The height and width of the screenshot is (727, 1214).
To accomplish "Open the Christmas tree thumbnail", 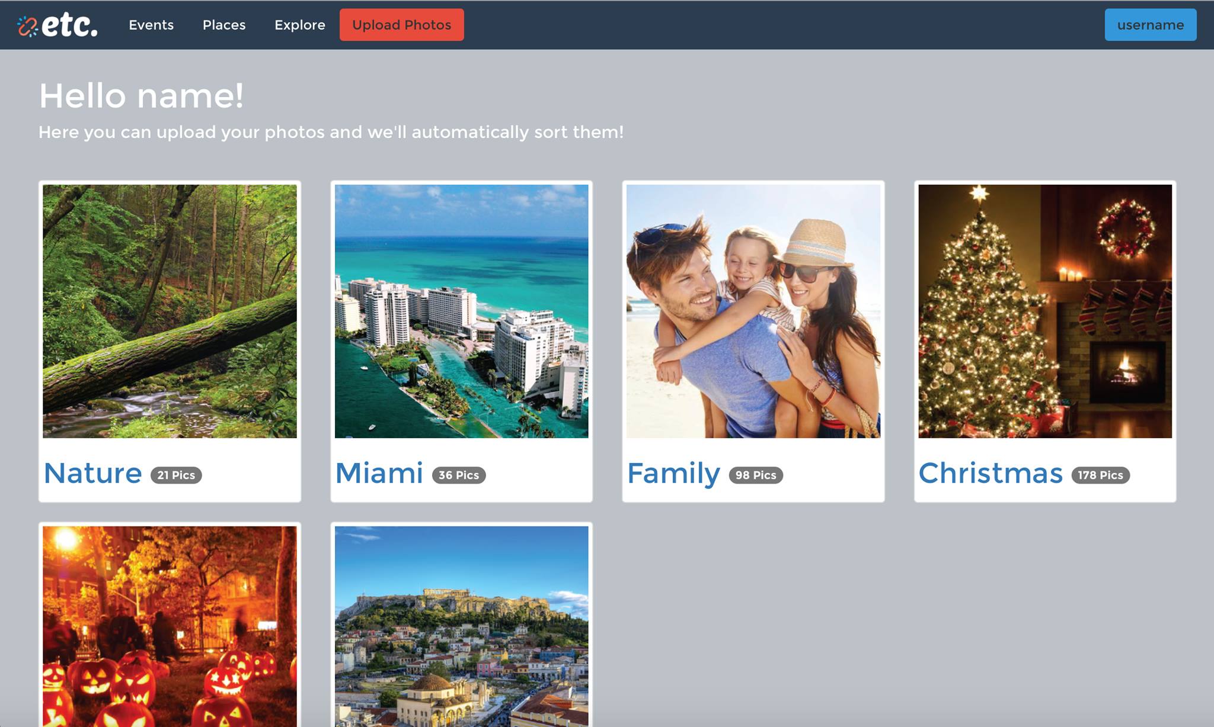I will point(1045,311).
